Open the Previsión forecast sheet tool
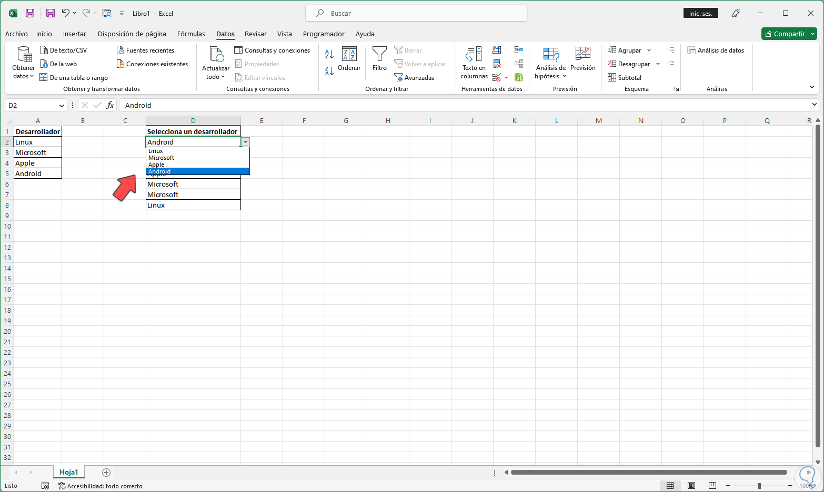The height and width of the screenshot is (492, 824). [x=583, y=59]
